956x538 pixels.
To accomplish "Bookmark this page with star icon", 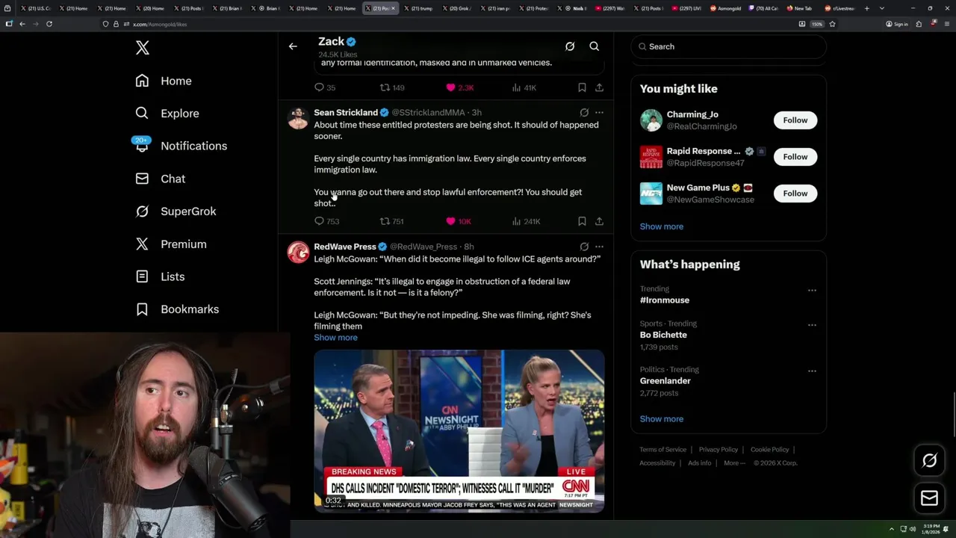I will pos(832,24).
